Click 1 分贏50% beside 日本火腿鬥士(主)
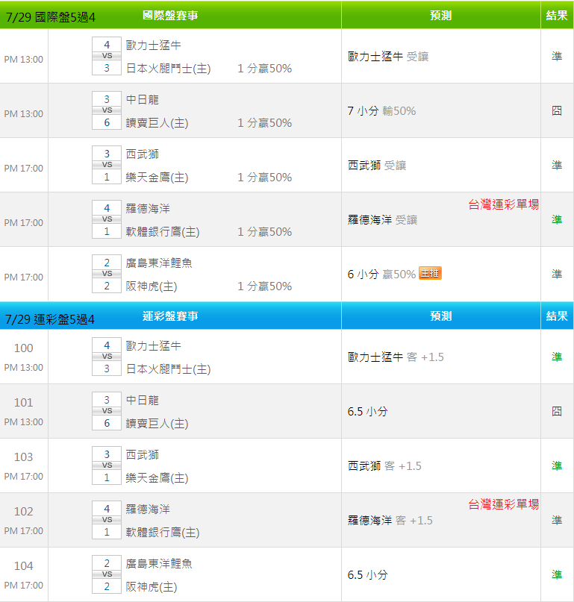574x602 pixels. pos(265,69)
